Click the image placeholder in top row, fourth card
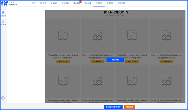 (167, 35)
